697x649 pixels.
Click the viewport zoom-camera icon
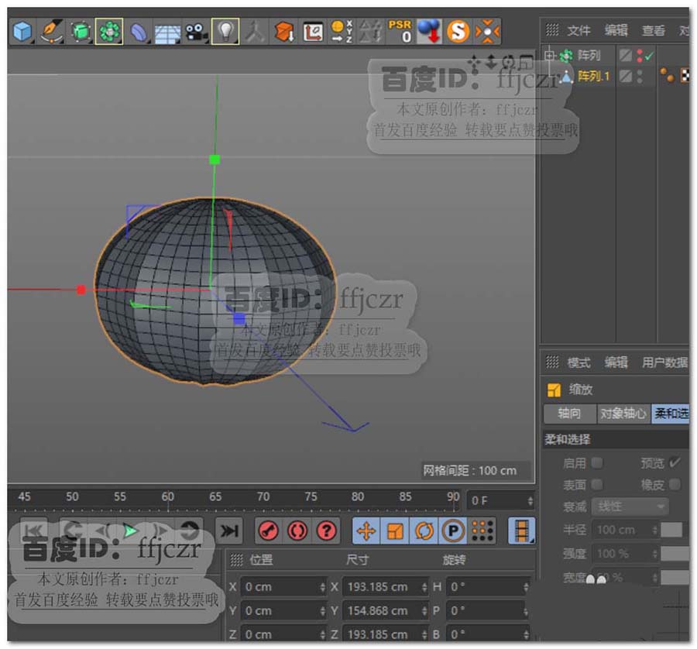tap(491, 62)
